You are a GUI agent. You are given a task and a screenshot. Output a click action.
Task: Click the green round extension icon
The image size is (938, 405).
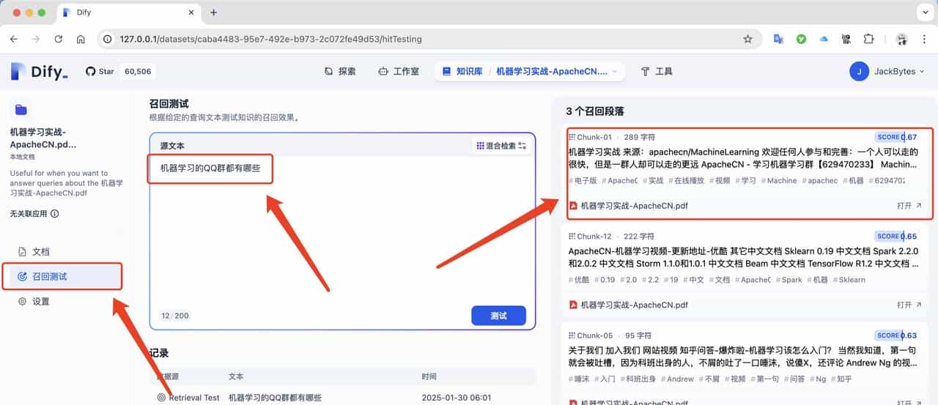801,39
